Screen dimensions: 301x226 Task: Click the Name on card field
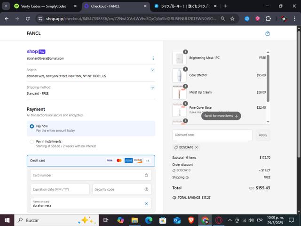pyautogui.click(x=91, y=204)
